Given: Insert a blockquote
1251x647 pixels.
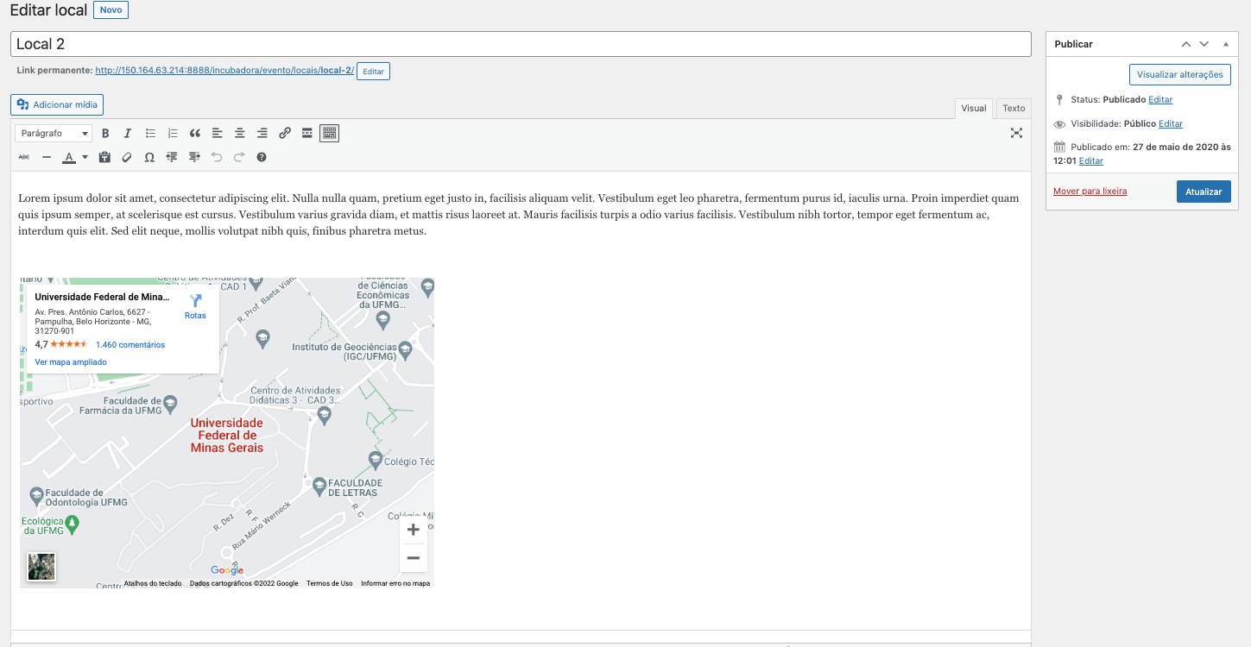Looking at the screenshot, I should pyautogui.click(x=195, y=134).
